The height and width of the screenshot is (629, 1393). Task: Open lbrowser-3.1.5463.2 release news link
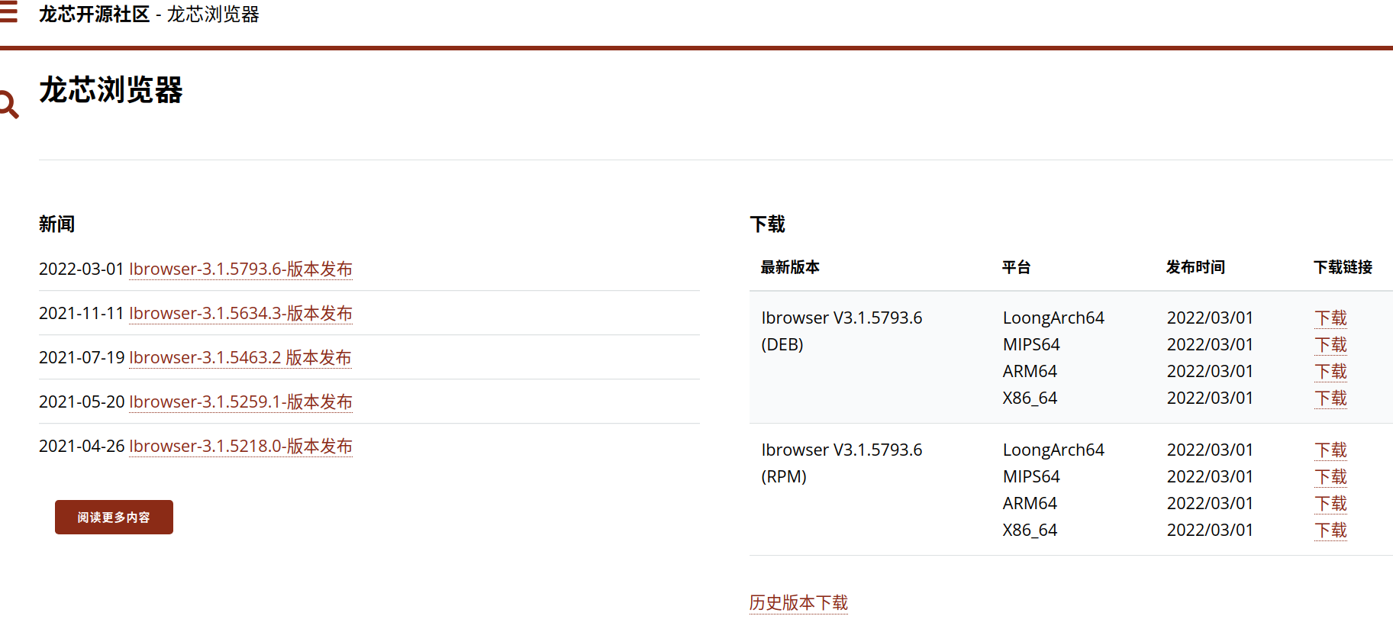pyautogui.click(x=240, y=358)
